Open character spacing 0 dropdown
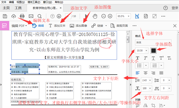Viewport: 179px width, 108px height. click(x=169, y=88)
